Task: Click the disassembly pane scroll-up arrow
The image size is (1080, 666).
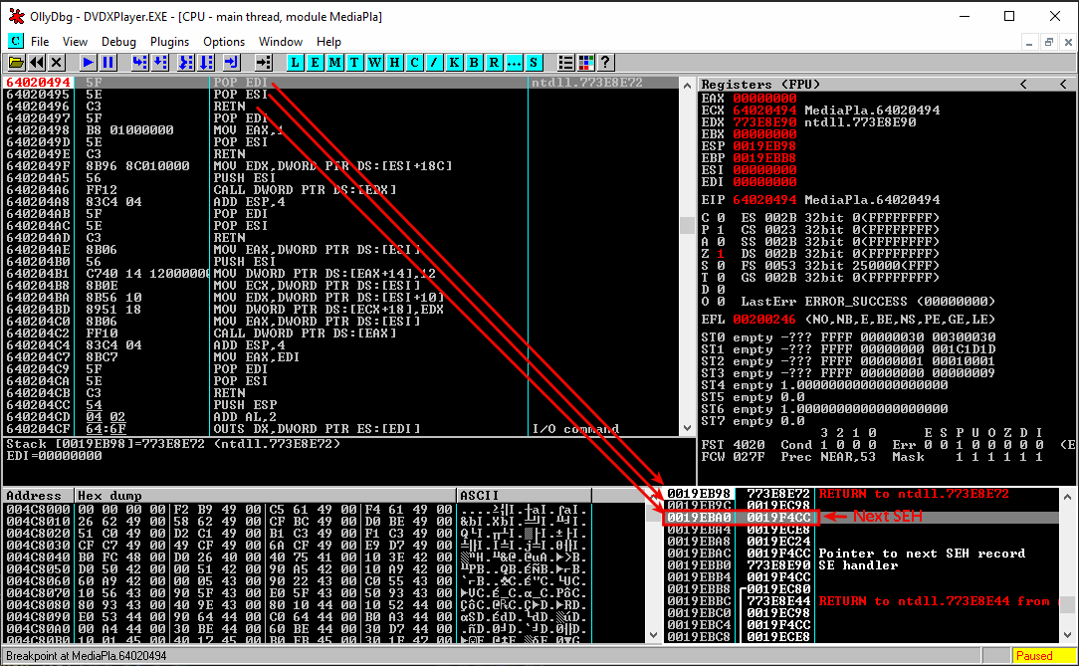Action: pos(687,85)
